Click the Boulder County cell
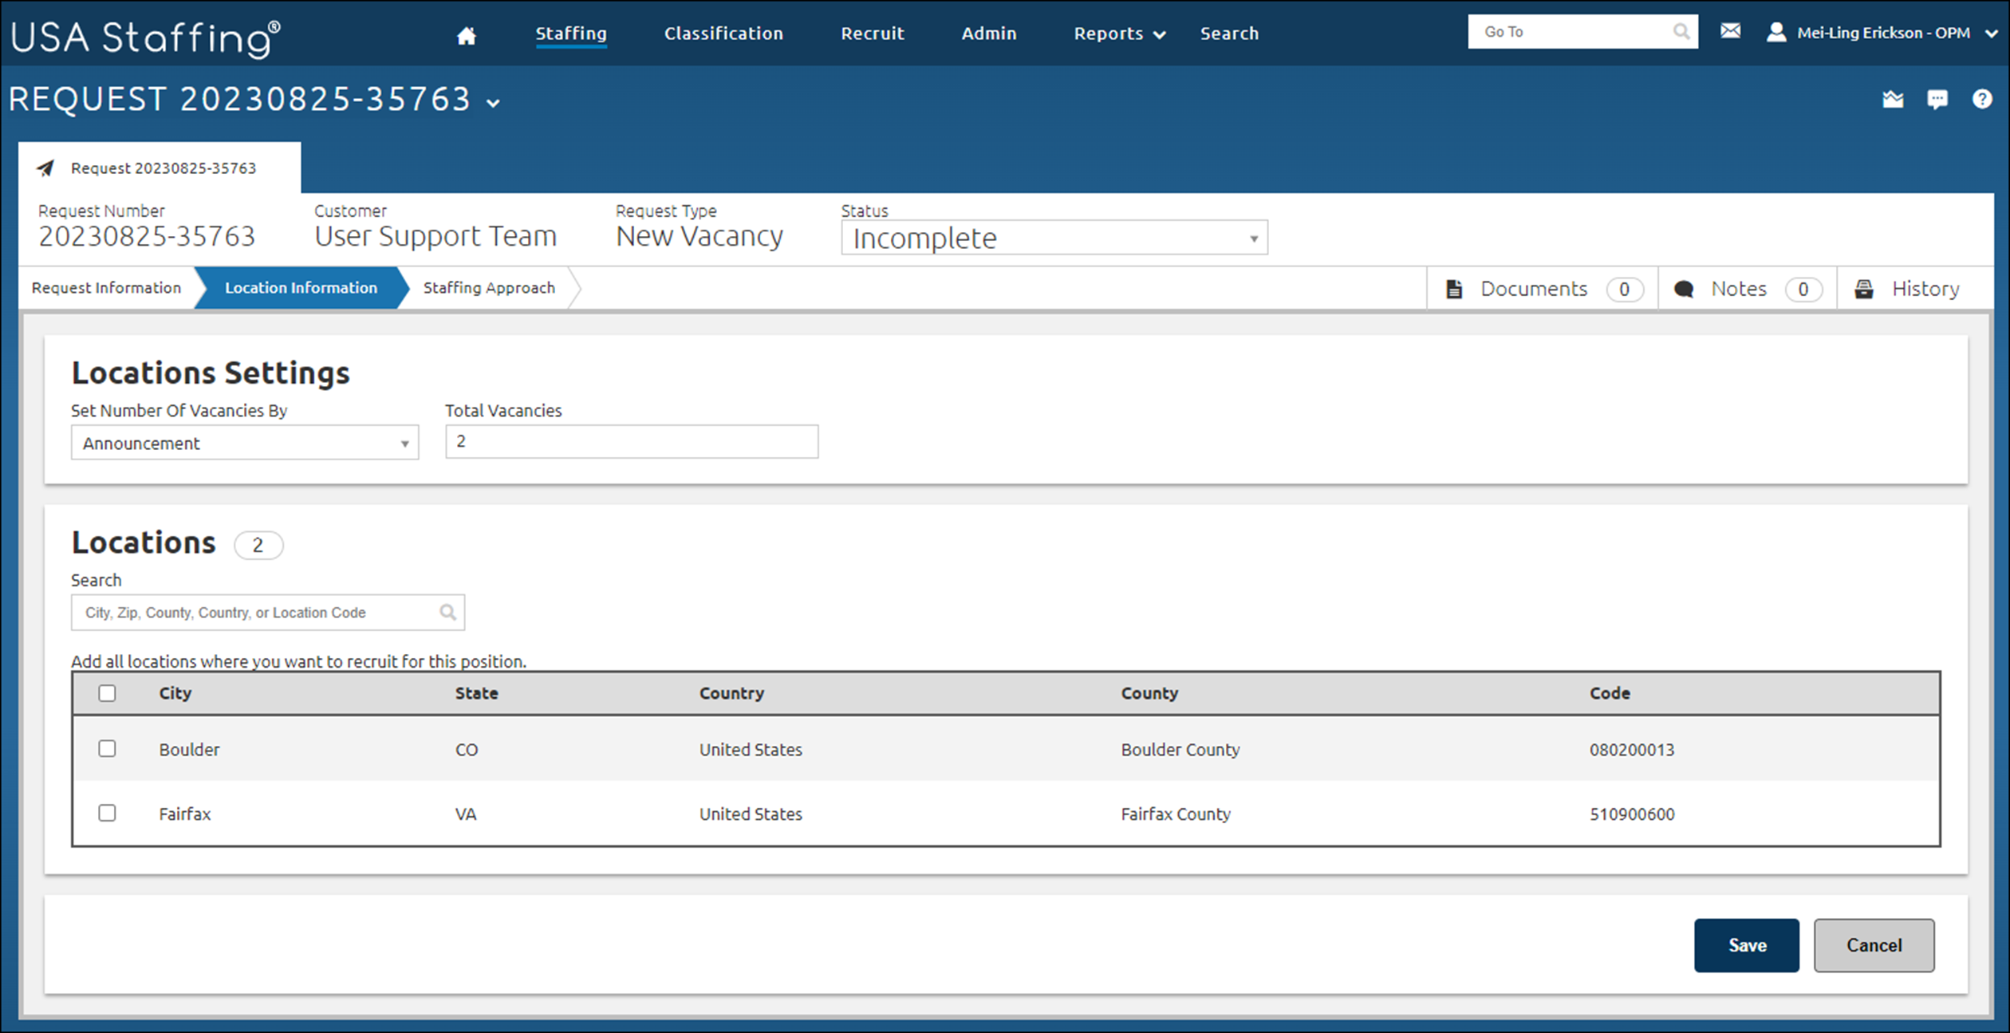 tap(1180, 750)
